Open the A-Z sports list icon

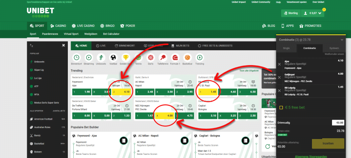(x=32, y=45)
